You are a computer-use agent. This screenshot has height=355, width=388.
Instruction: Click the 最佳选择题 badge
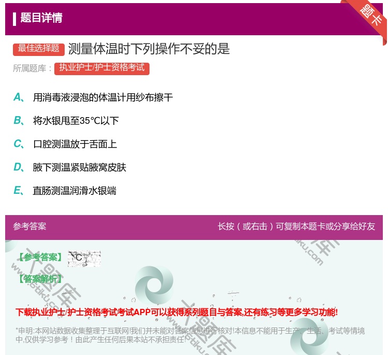(39, 49)
